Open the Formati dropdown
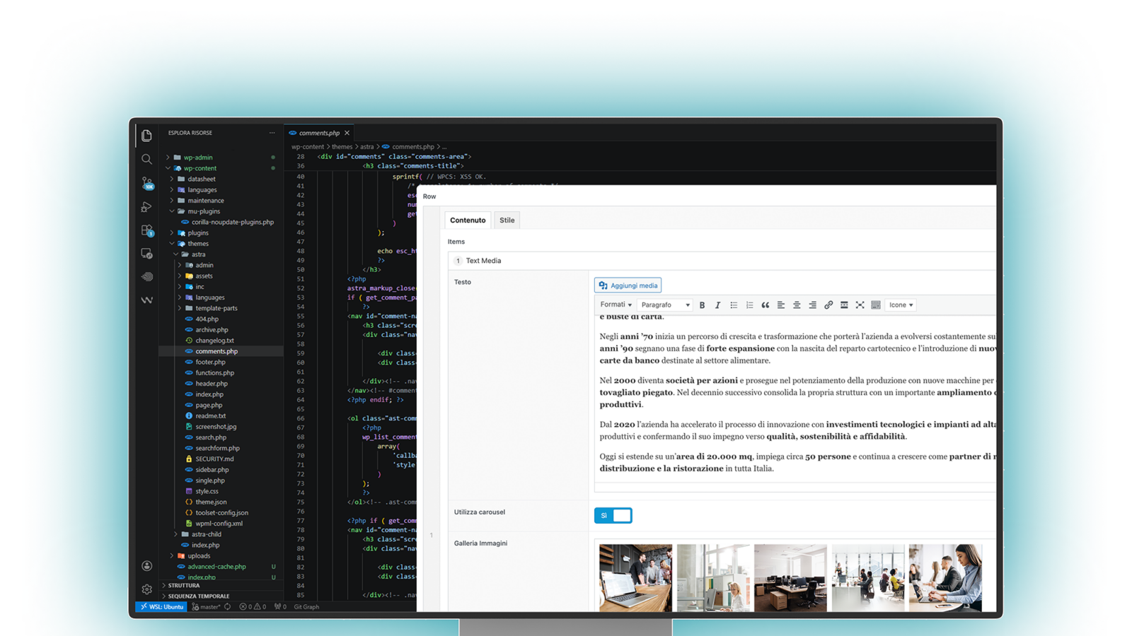 [x=616, y=305]
